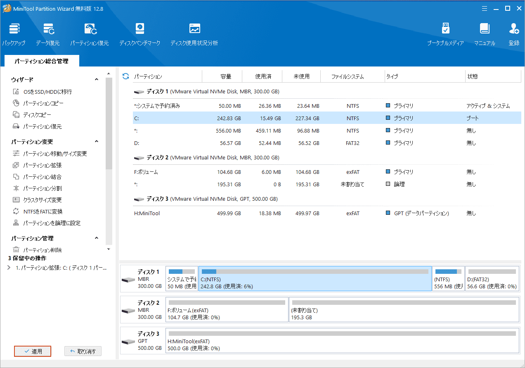
Task: Select the D:(FAT32) block in disk map
Action: pos(492,279)
